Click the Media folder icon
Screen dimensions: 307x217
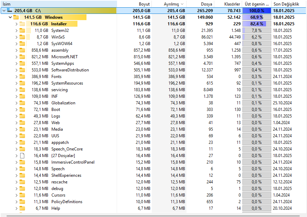(22, 129)
